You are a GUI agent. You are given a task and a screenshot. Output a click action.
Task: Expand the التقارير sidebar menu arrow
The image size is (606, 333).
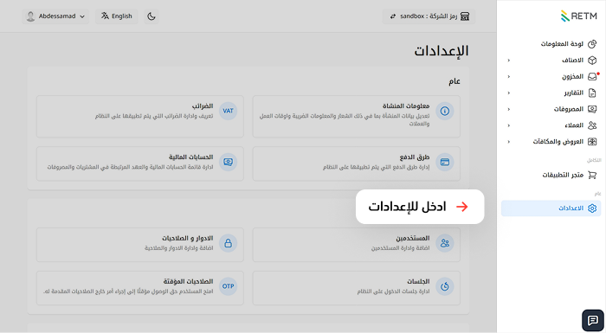pyautogui.click(x=509, y=93)
